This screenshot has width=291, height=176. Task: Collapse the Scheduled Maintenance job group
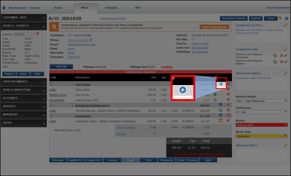pos(51,105)
